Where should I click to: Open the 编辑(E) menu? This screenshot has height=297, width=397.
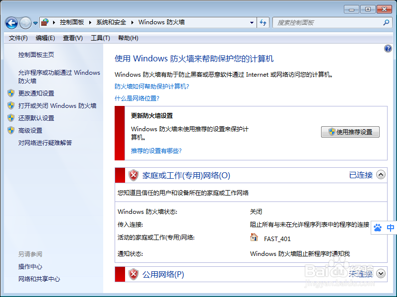pos(45,38)
